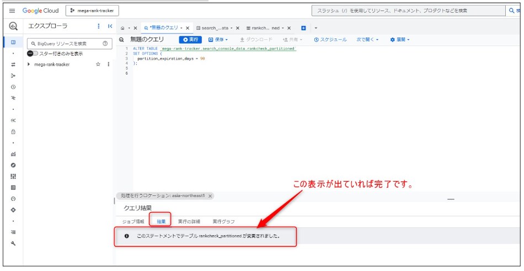Switch to the rankch...ned tab

(263, 28)
